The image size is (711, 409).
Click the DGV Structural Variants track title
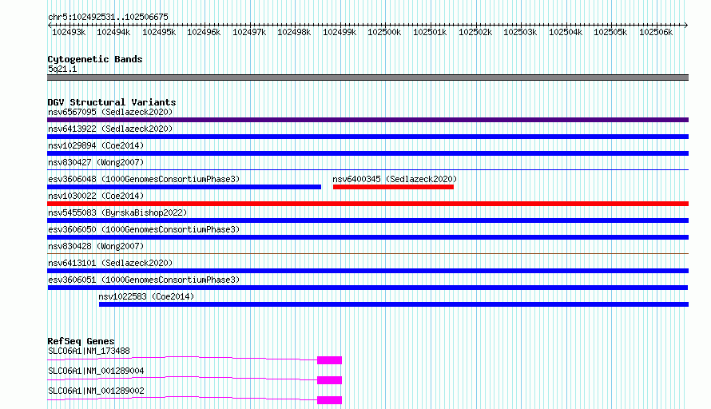click(x=112, y=102)
